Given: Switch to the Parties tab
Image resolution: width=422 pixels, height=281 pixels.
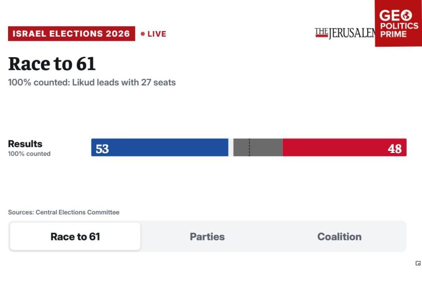Looking at the screenshot, I should (x=207, y=237).
